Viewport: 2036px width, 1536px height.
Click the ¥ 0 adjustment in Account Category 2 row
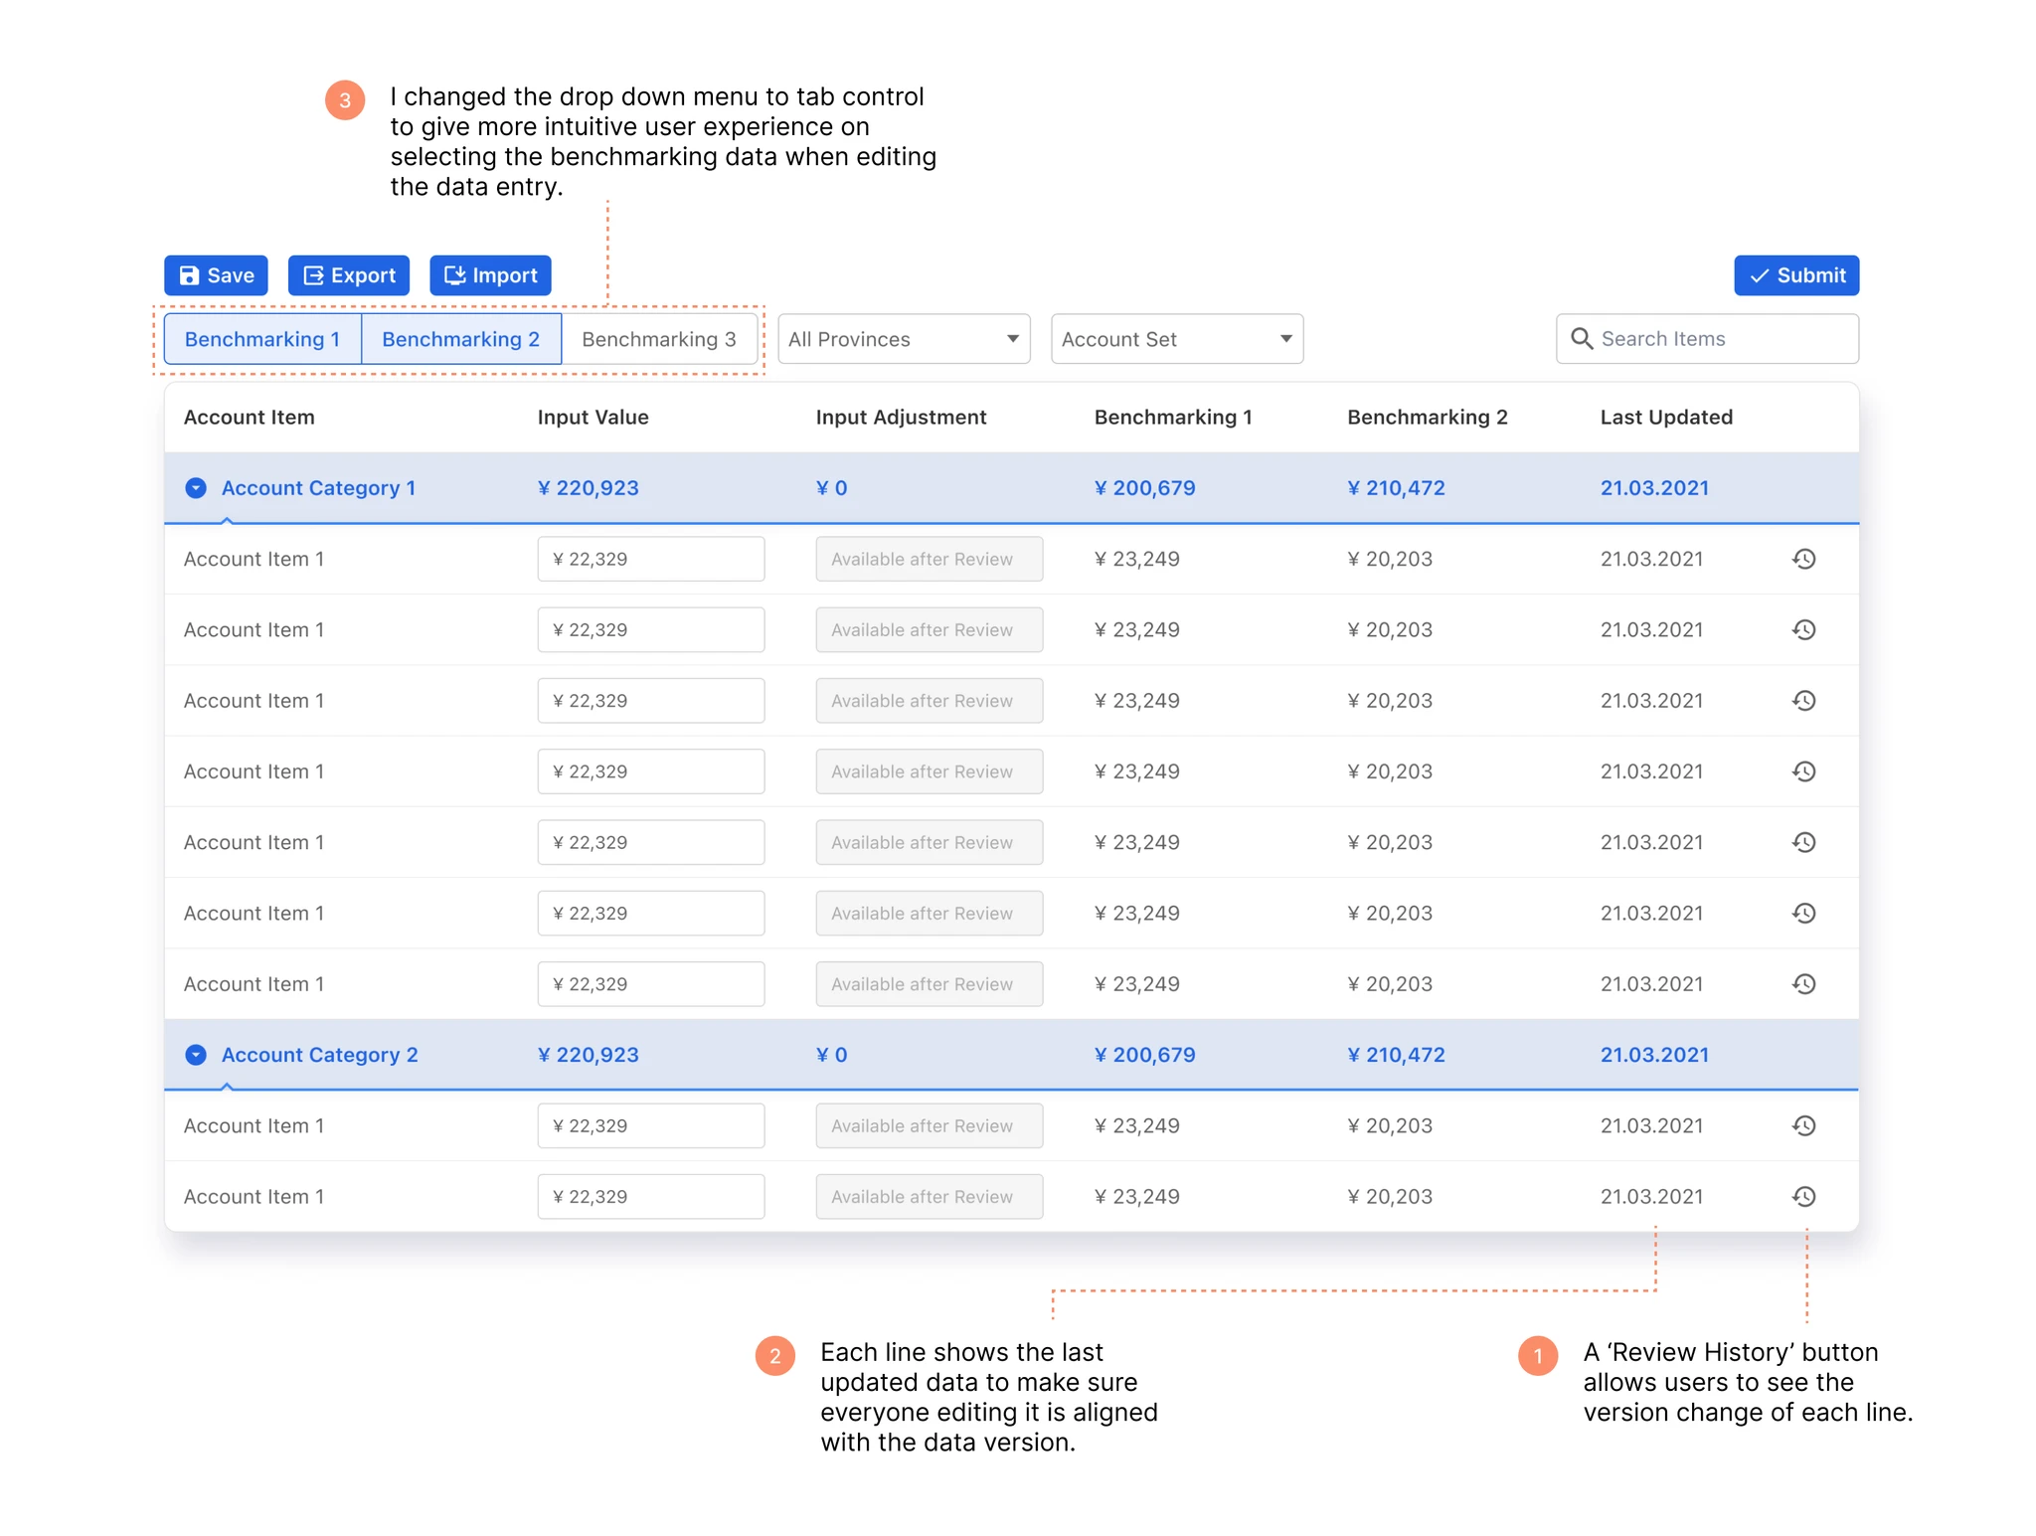point(832,1055)
